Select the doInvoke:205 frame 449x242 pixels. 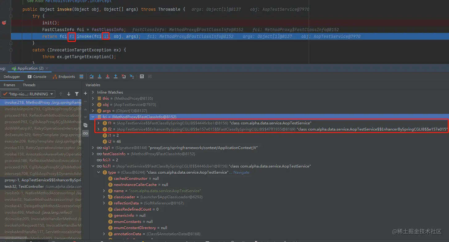(41, 219)
